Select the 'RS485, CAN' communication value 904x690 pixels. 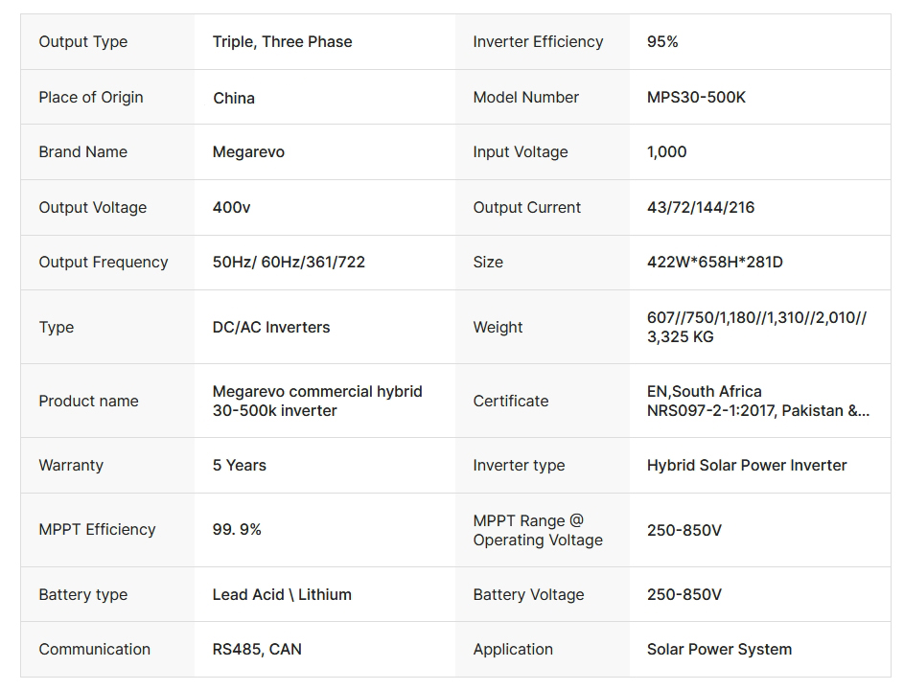tap(257, 650)
